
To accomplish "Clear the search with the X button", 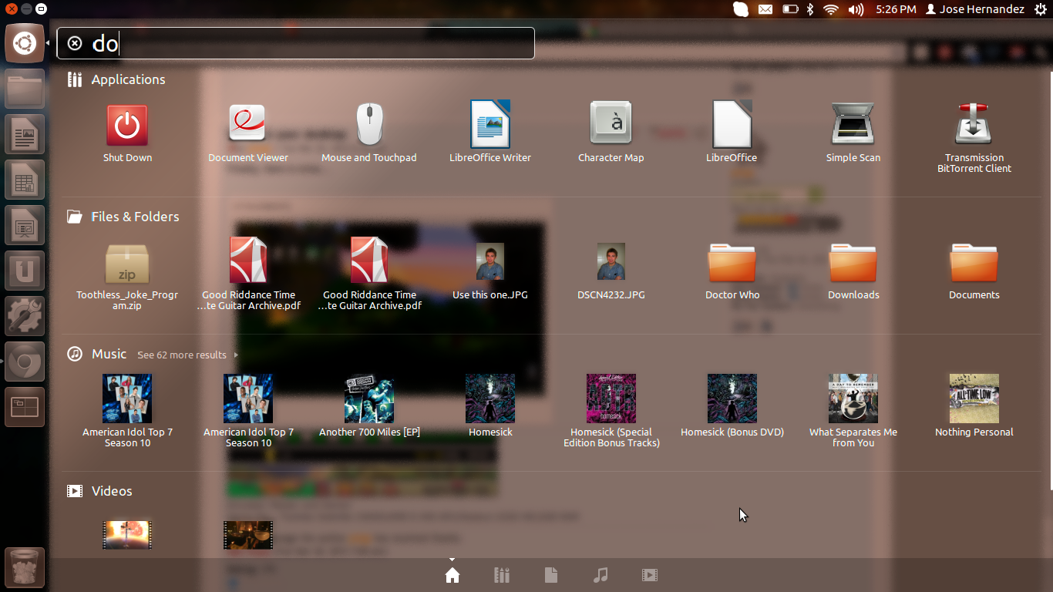I will pos(75,43).
